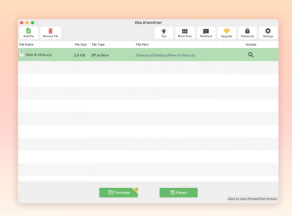Screen dimensions: 292x216
Task: Click the Compress button
Action: (118, 192)
